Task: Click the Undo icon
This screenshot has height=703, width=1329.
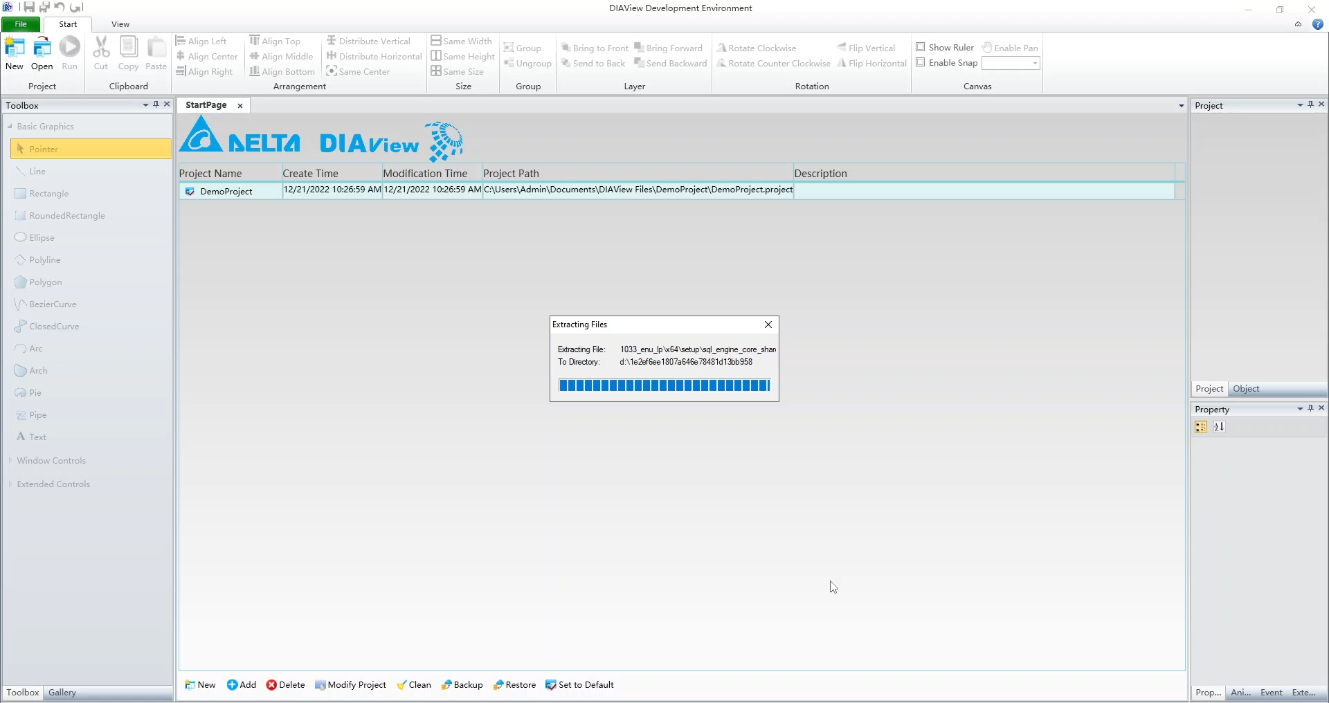Action: click(60, 7)
